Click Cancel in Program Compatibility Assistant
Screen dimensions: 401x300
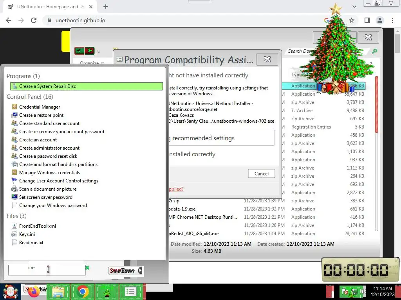(261, 174)
